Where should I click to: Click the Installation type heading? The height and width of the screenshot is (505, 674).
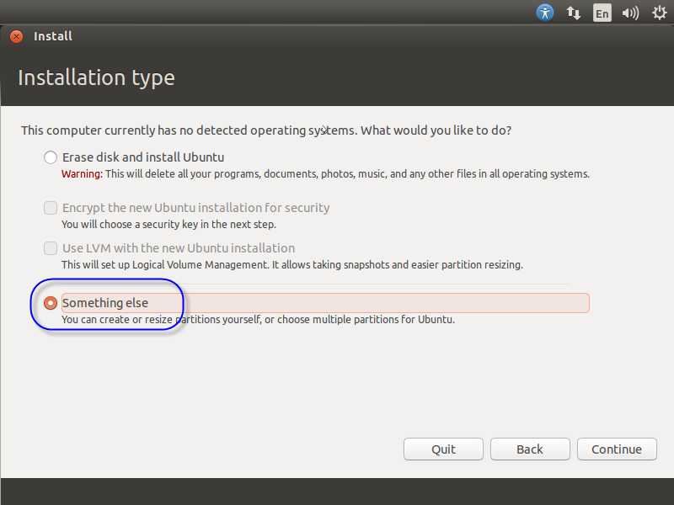pyautogui.click(x=96, y=77)
